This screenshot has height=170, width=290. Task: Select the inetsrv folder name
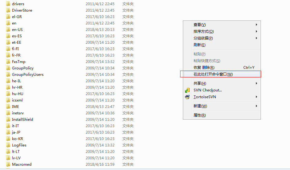(18, 113)
